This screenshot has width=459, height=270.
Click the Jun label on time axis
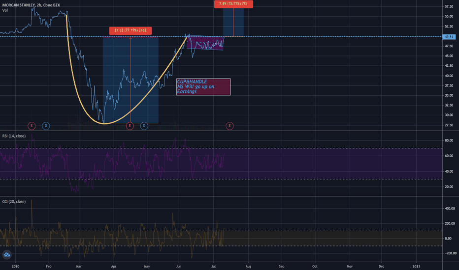coord(179,266)
